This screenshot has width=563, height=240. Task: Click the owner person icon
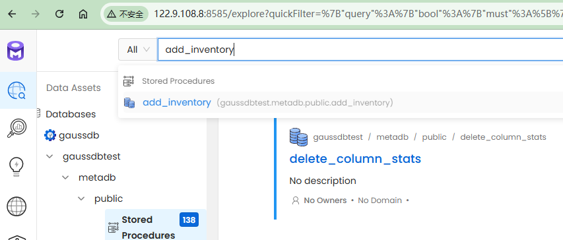[296, 200]
